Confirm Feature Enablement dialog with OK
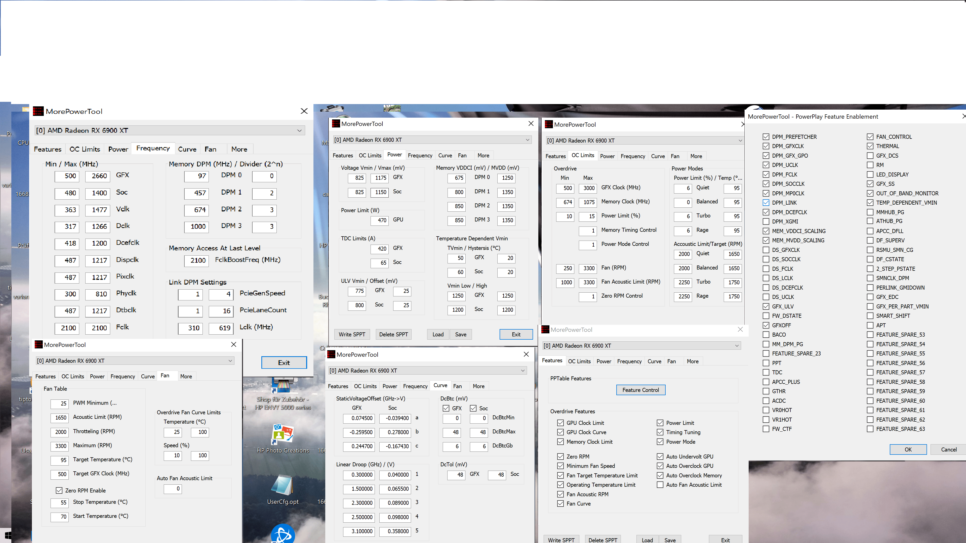Image resolution: width=966 pixels, height=543 pixels. (x=908, y=450)
